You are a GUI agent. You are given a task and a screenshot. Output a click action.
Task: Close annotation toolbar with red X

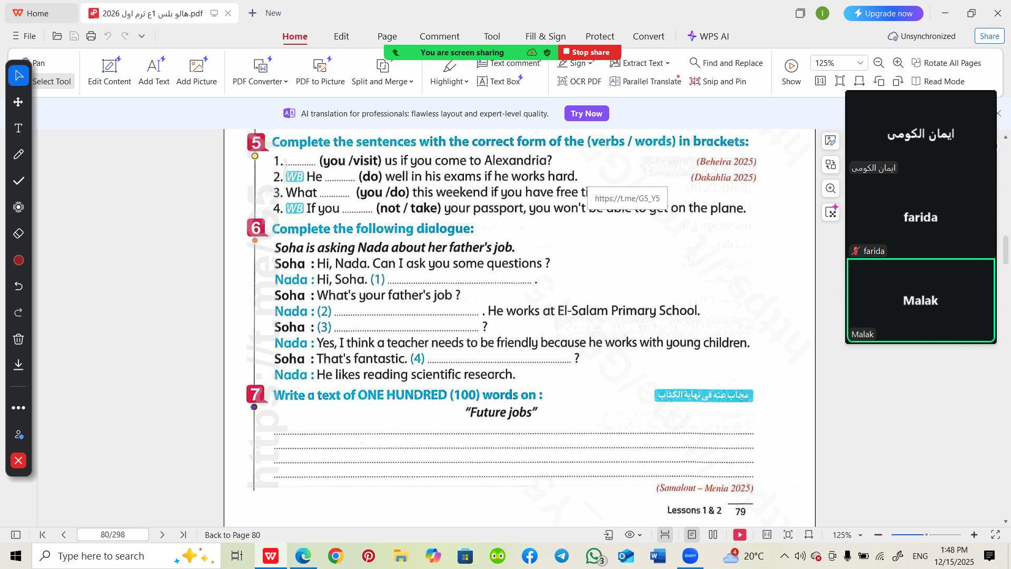18,460
